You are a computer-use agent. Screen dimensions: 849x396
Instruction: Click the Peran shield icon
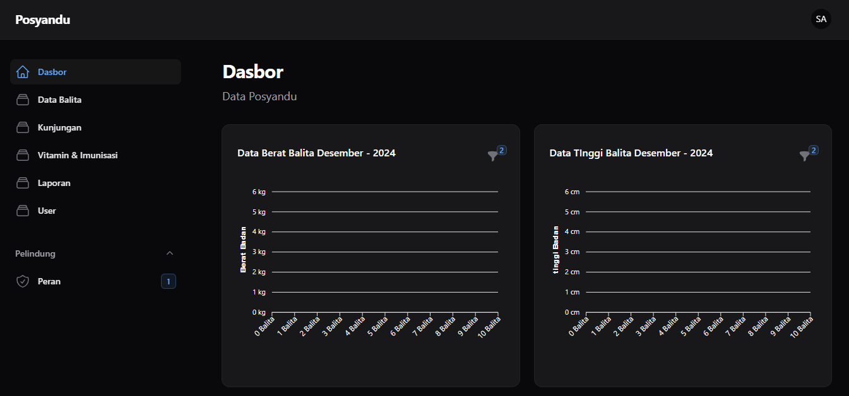(x=23, y=281)
